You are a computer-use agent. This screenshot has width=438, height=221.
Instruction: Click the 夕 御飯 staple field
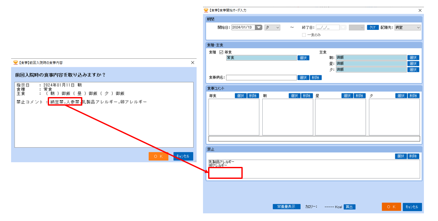pyautogui.click(x=371, y=69)
